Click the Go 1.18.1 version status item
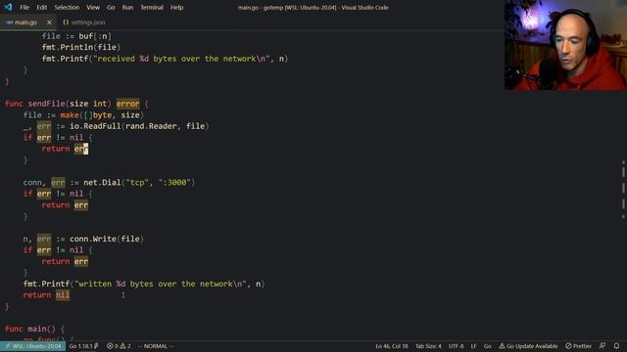The height and width of the screenshot is (352, 627). point(83,346)
